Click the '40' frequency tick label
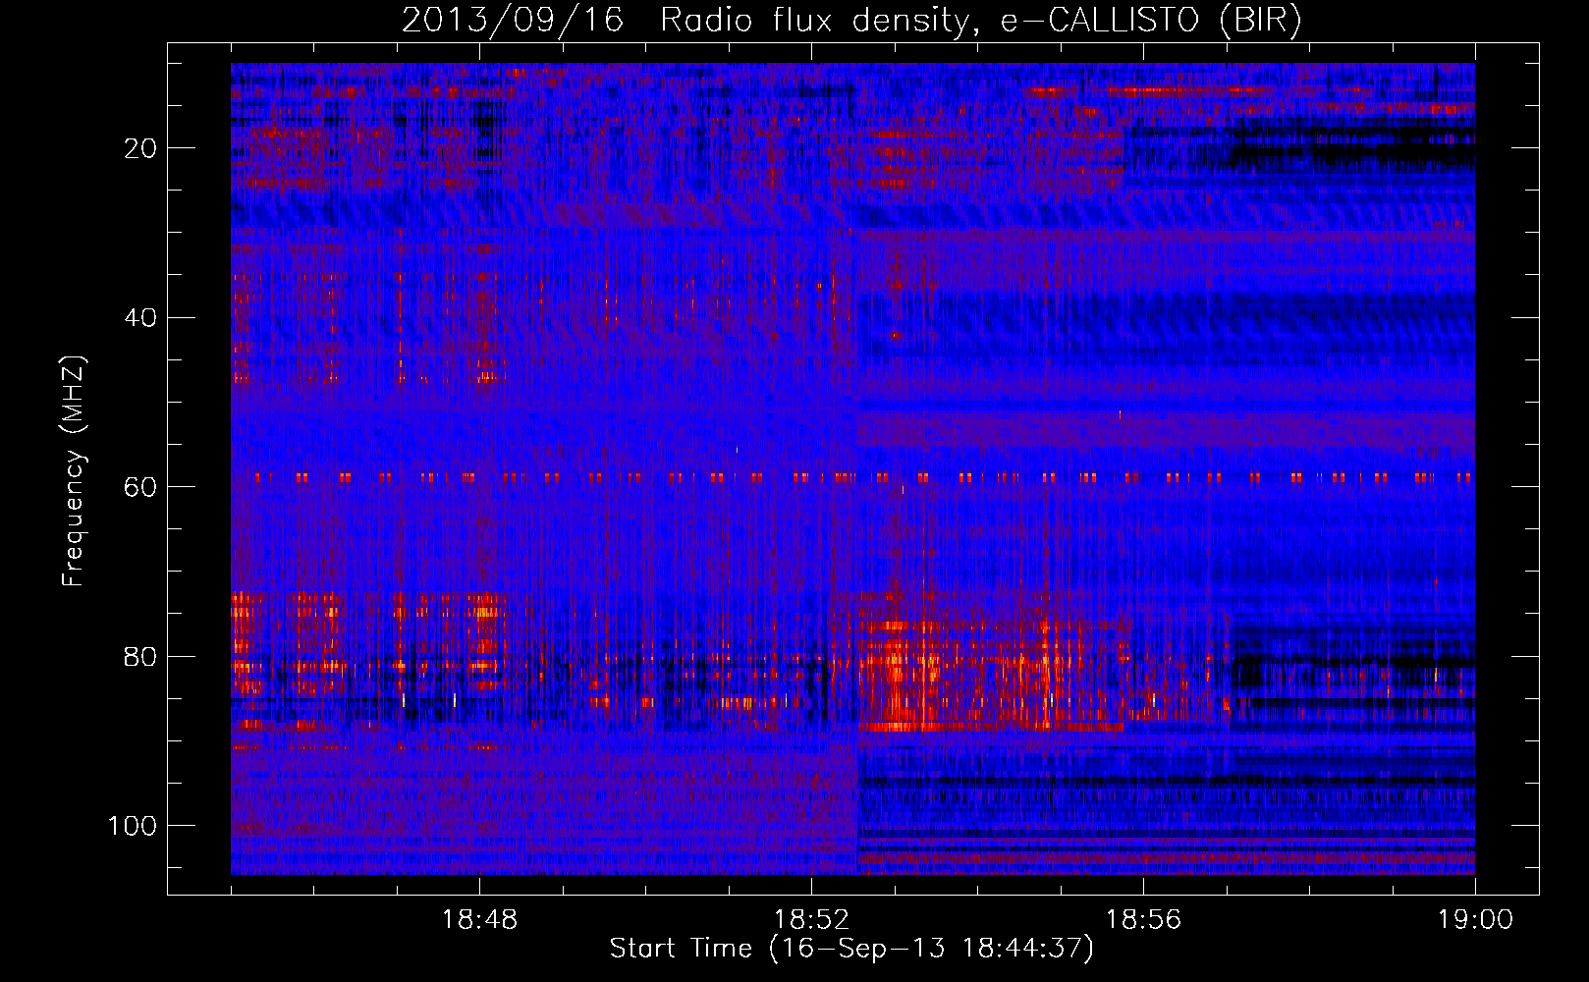 coord(141,318)
